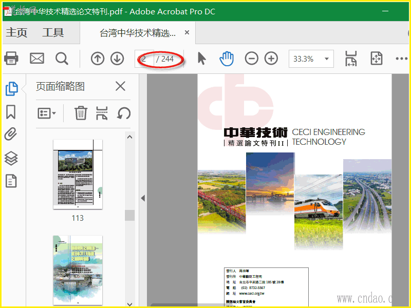Go to next page arrow
The height and width of the screenshot is (308, 411).
[117, 59]
